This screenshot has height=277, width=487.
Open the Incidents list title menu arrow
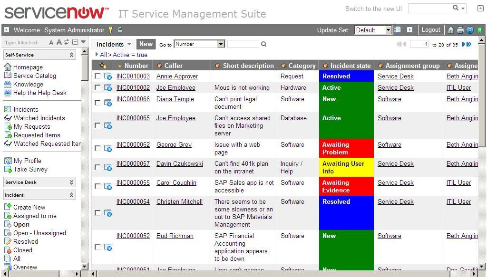129,44
